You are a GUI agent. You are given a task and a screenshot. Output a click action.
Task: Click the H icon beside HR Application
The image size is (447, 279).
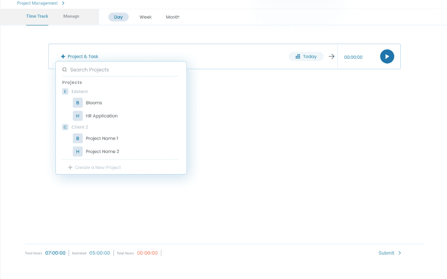click(78, 116)
